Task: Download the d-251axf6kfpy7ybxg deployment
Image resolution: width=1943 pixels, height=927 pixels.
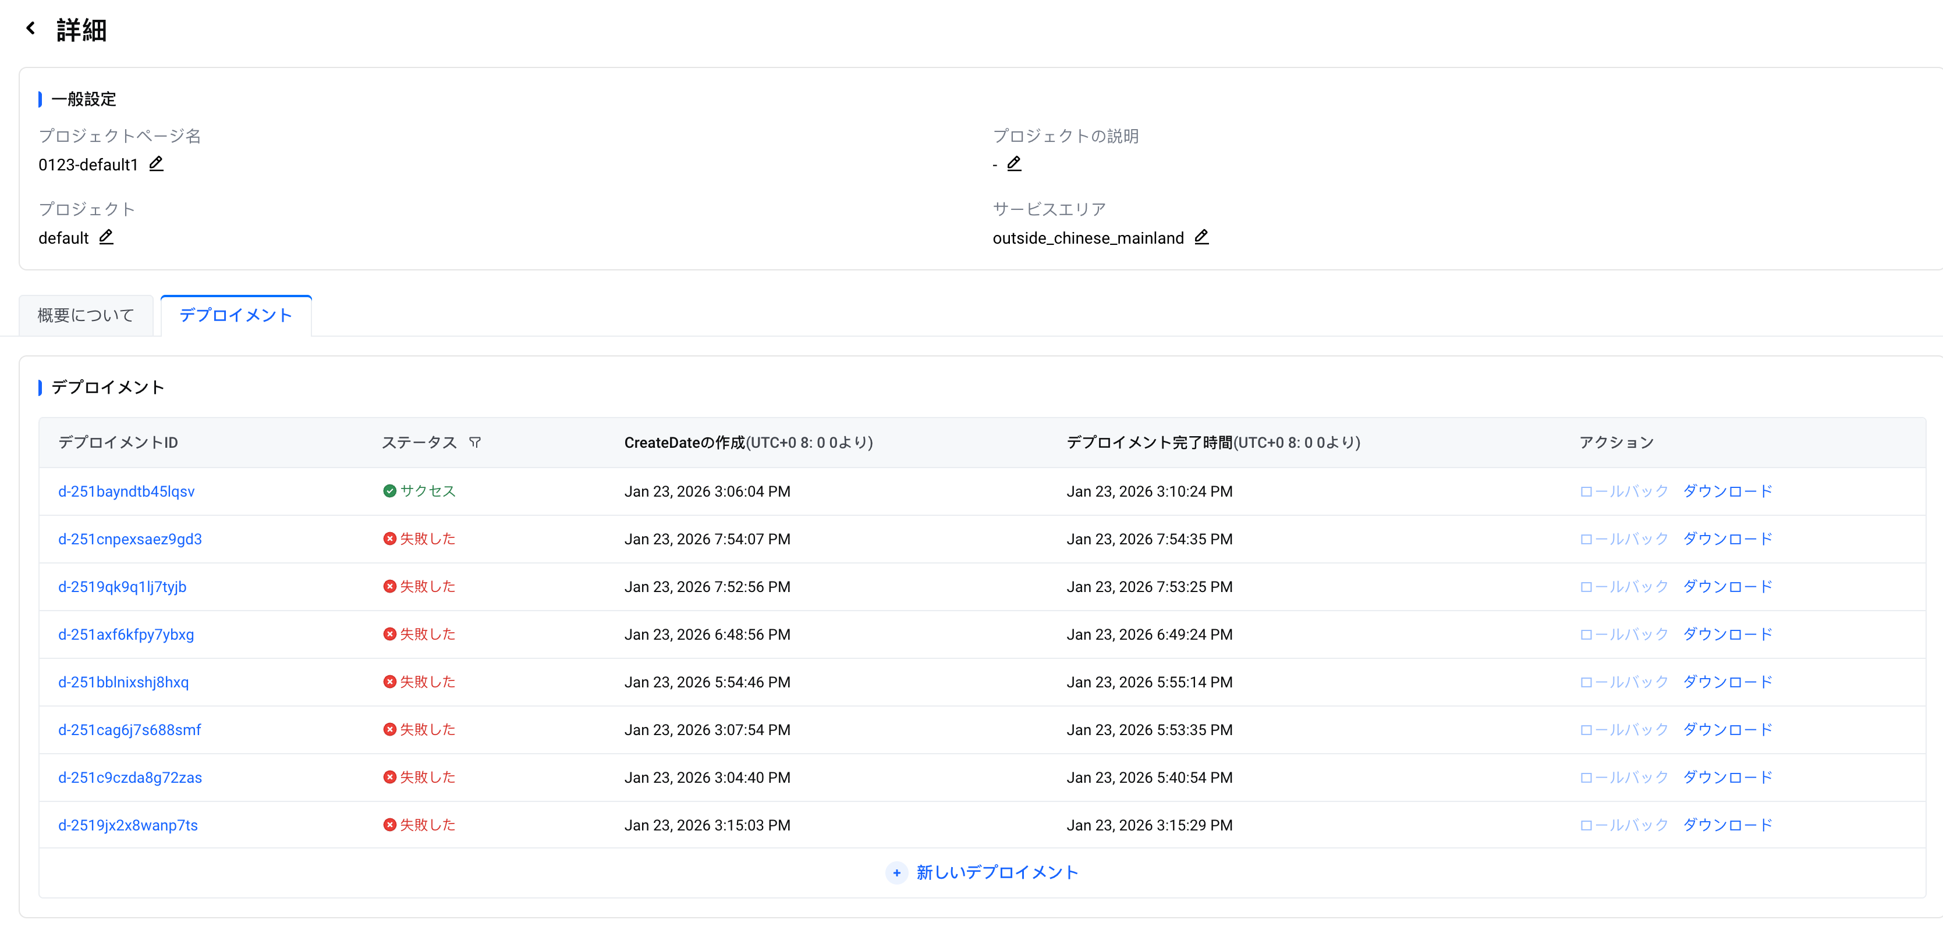Action: (1727, 634)
